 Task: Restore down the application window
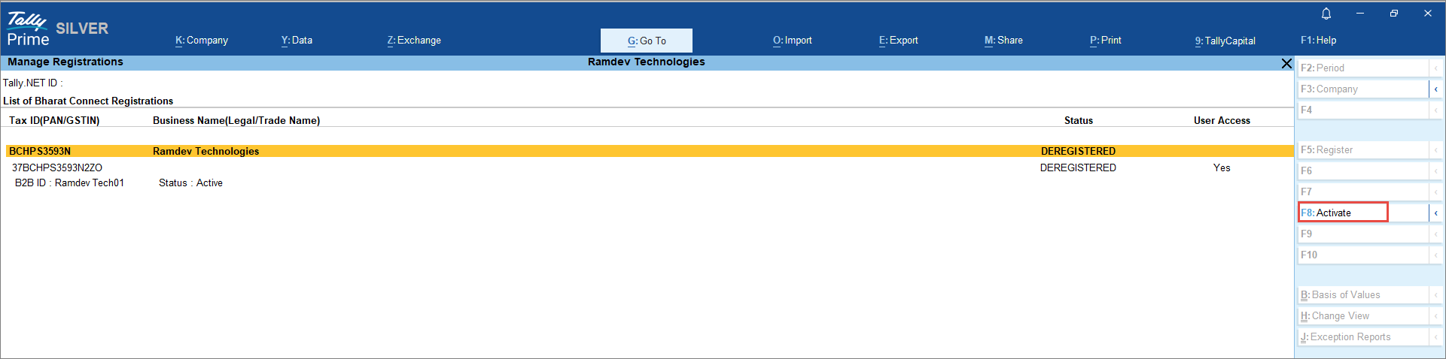1393,14
